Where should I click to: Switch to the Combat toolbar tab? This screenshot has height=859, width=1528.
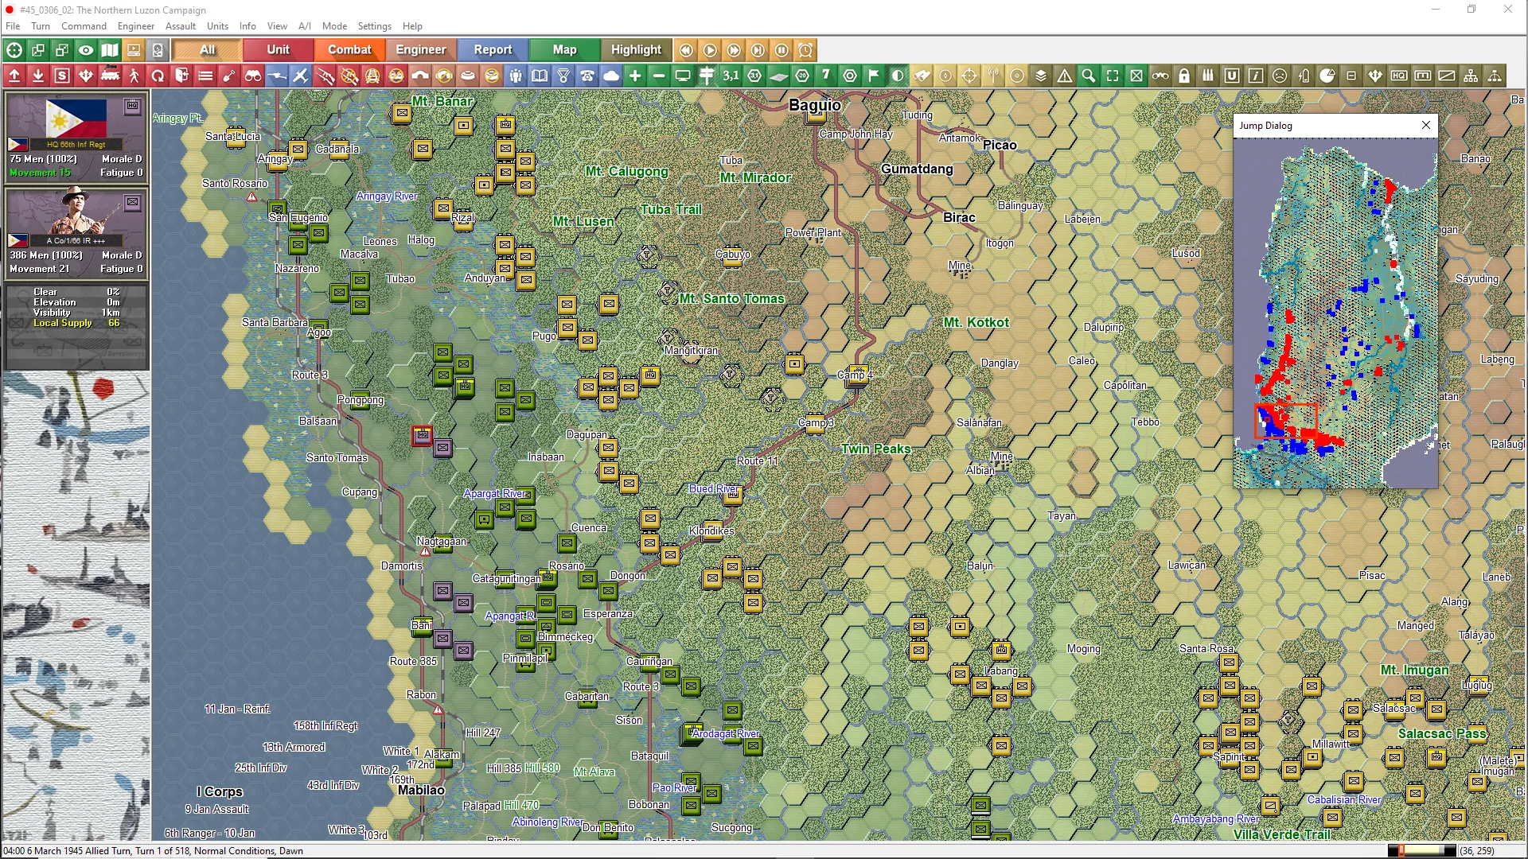point(349,49)
